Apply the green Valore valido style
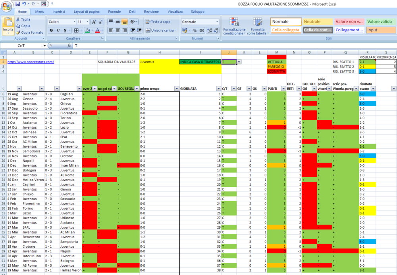397x275 pixels. (x=381, y=22)
